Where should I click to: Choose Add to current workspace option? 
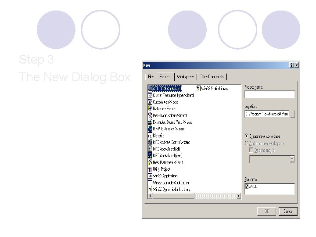(246, 143)
